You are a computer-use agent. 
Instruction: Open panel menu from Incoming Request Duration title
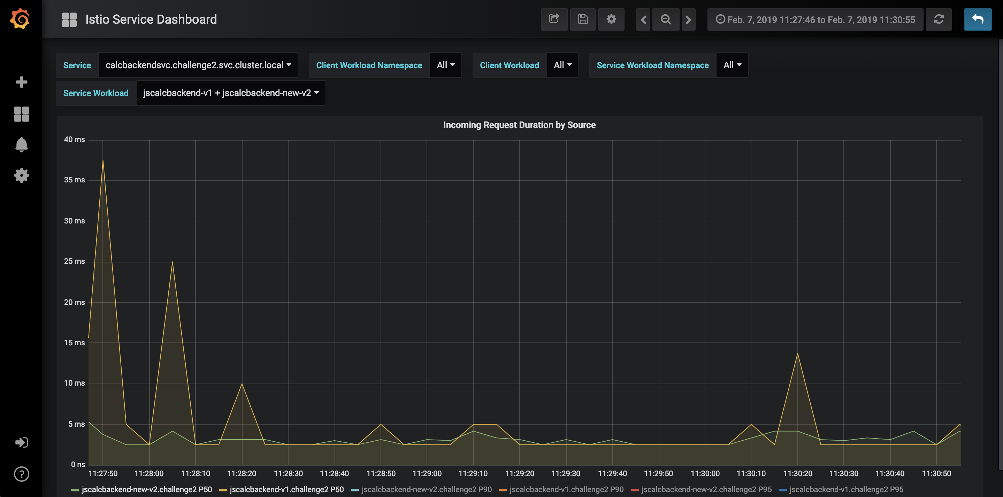pyautogui.click(x=519, y=125)
